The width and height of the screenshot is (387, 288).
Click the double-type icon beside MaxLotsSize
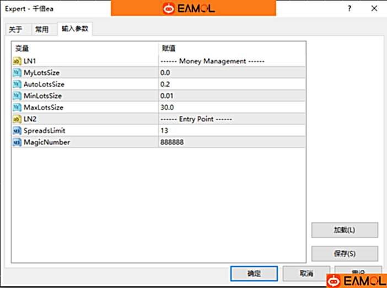click(17, 107)
